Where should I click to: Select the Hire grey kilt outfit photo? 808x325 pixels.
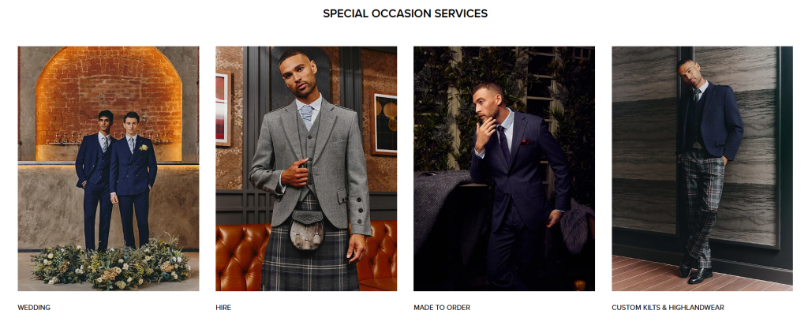click(306, 169)
